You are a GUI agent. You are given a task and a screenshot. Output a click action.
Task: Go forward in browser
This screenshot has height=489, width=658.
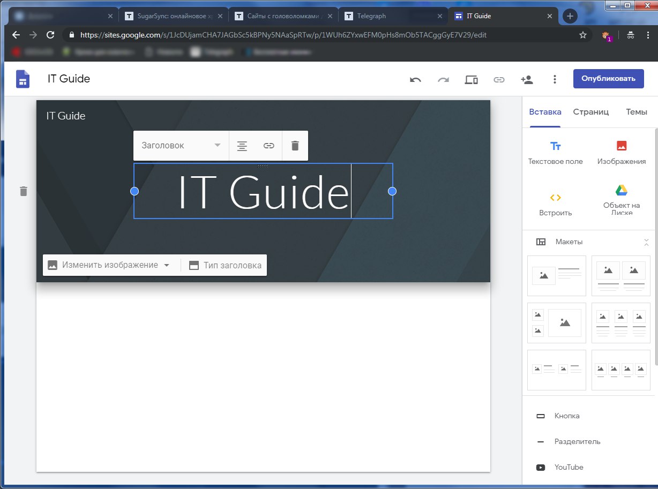[33, 35]
